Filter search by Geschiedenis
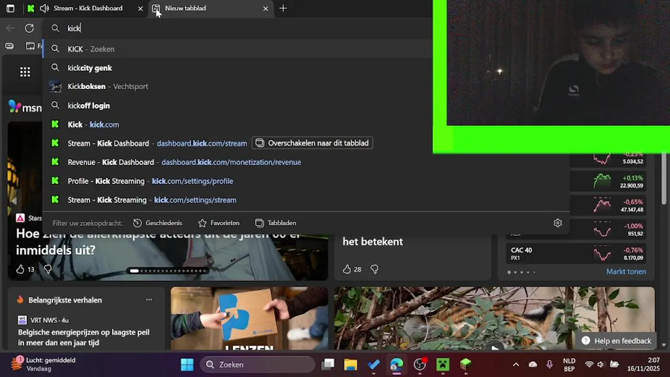Screen dimensions: 670x377 (158, 223)
